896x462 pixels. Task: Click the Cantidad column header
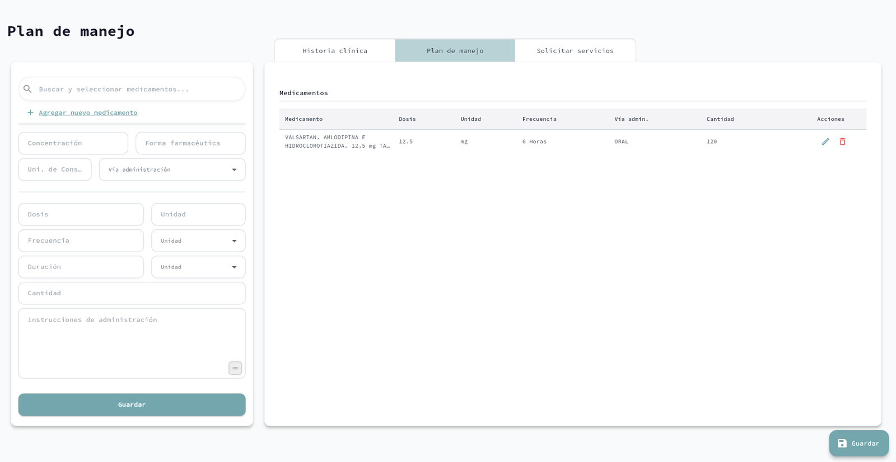click(720, 119)
